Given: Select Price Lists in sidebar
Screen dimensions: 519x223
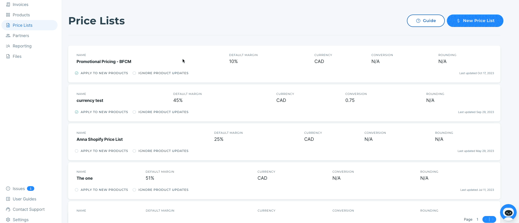Looking at the screenshot, I should click(29, 25).
